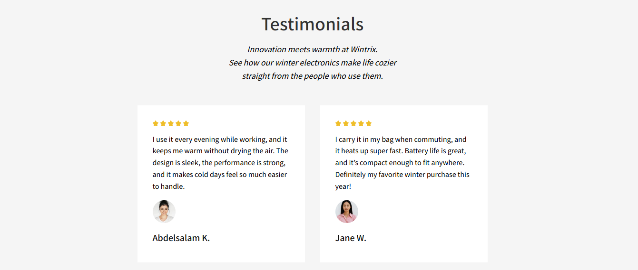The image size is (638, 270).
Task: Click the "Innovation meets warmth at Wintrix" line
Action: (313, 49)
